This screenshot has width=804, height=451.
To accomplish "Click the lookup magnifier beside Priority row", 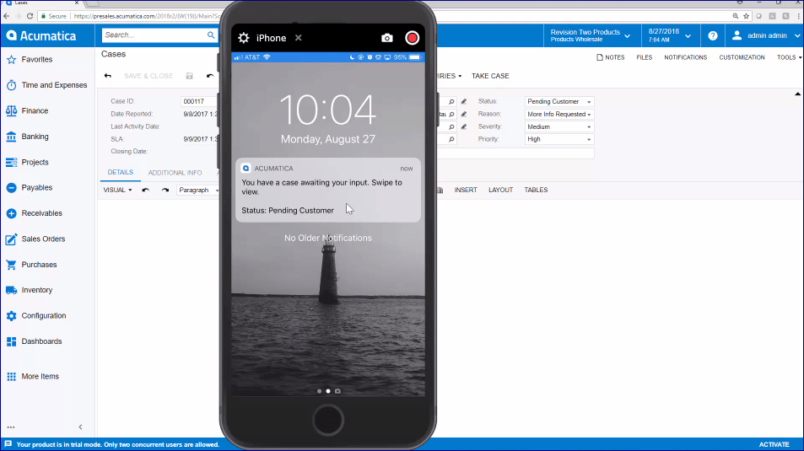I will (451, 139).
